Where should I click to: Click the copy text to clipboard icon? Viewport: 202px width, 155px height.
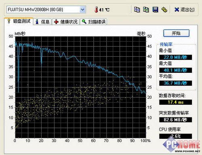(x=137, y=10)
